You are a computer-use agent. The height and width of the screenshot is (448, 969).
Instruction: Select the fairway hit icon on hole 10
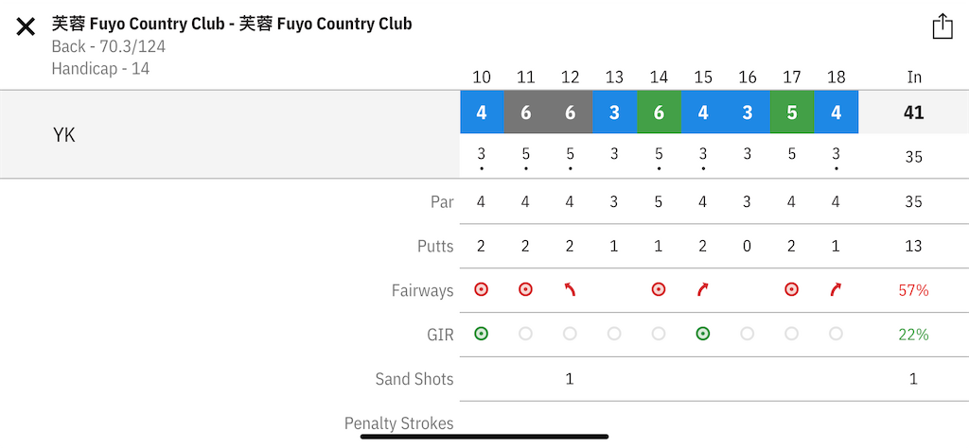click(x=482, y=289)
